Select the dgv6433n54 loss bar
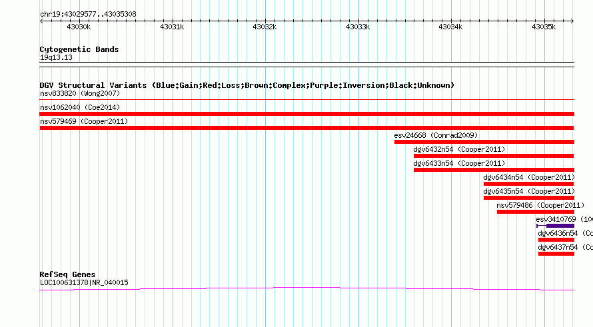Screen dimensions: 593x327 pos(494,170)
